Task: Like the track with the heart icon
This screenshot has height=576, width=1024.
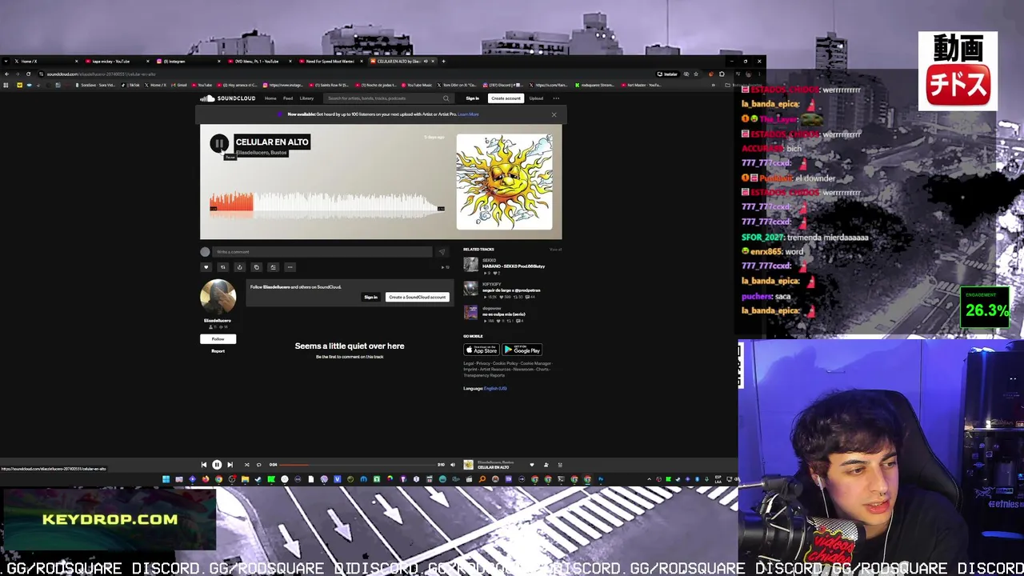Action: (x=206, y=267)
